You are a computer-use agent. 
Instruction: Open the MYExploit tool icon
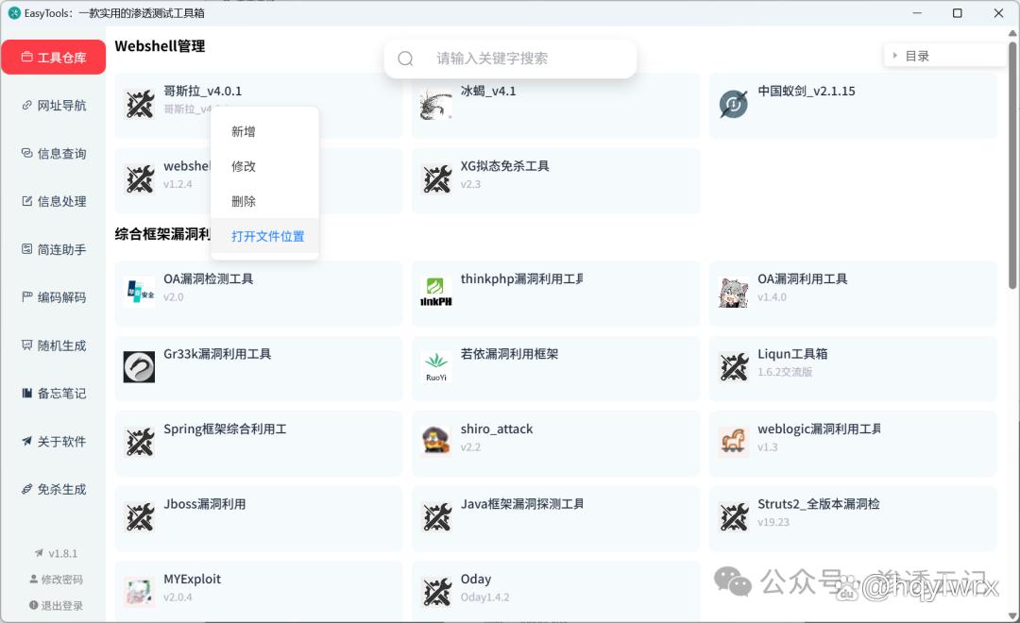[x=140, y=592]
